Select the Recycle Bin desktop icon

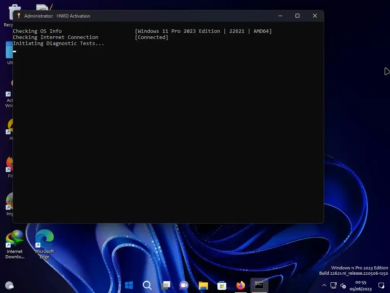[x=8, y=15]
